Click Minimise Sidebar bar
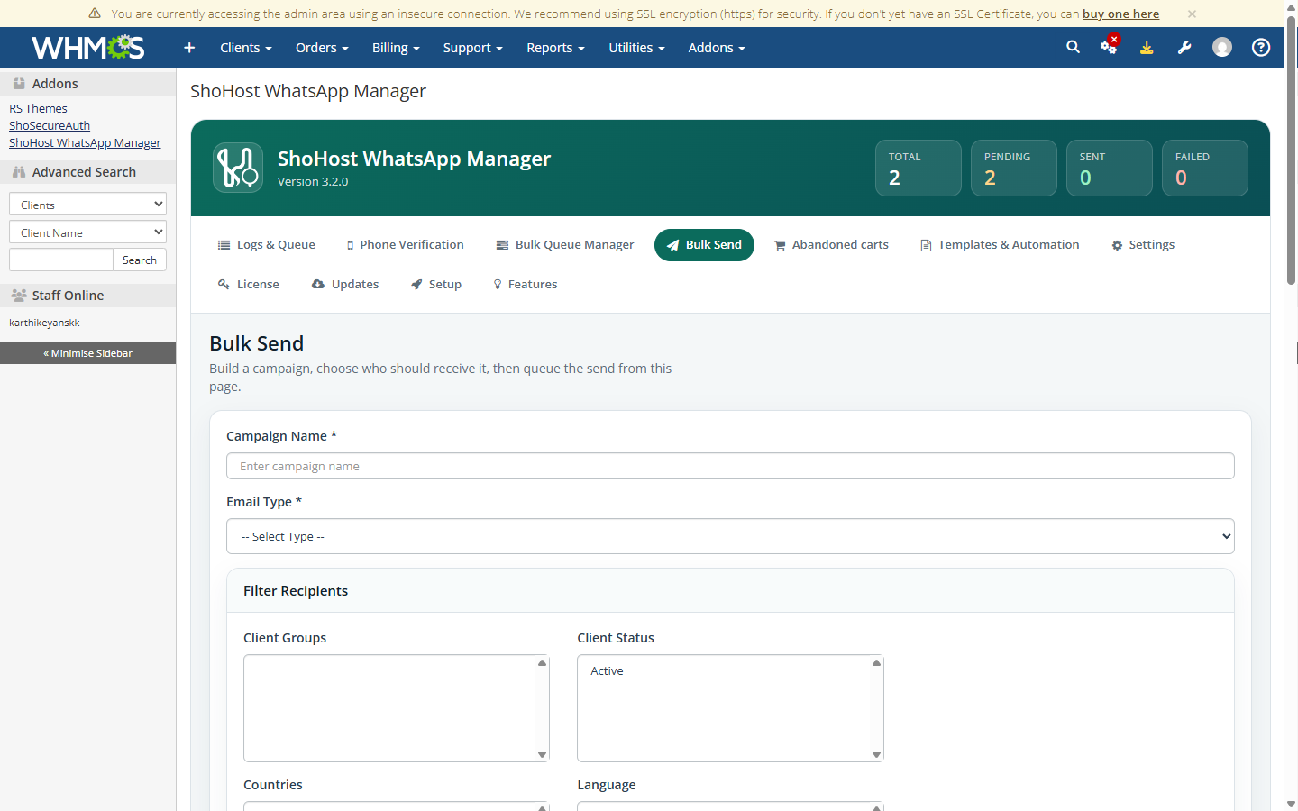The image size is (1298, 811). pos(87,353)
